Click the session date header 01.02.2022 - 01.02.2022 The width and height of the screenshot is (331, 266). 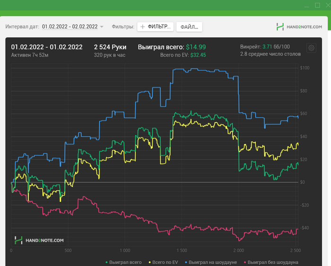click(x=47, y=47)
